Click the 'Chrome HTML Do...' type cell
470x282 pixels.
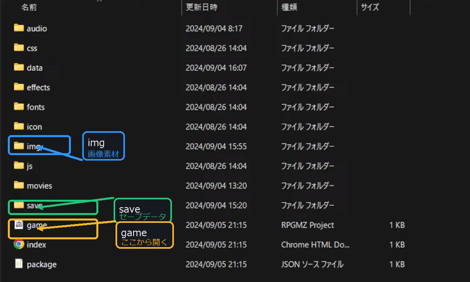(315, 245)
